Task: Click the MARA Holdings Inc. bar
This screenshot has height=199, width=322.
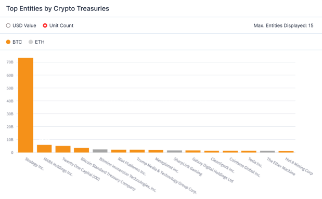Action: (x=44, y=149)
